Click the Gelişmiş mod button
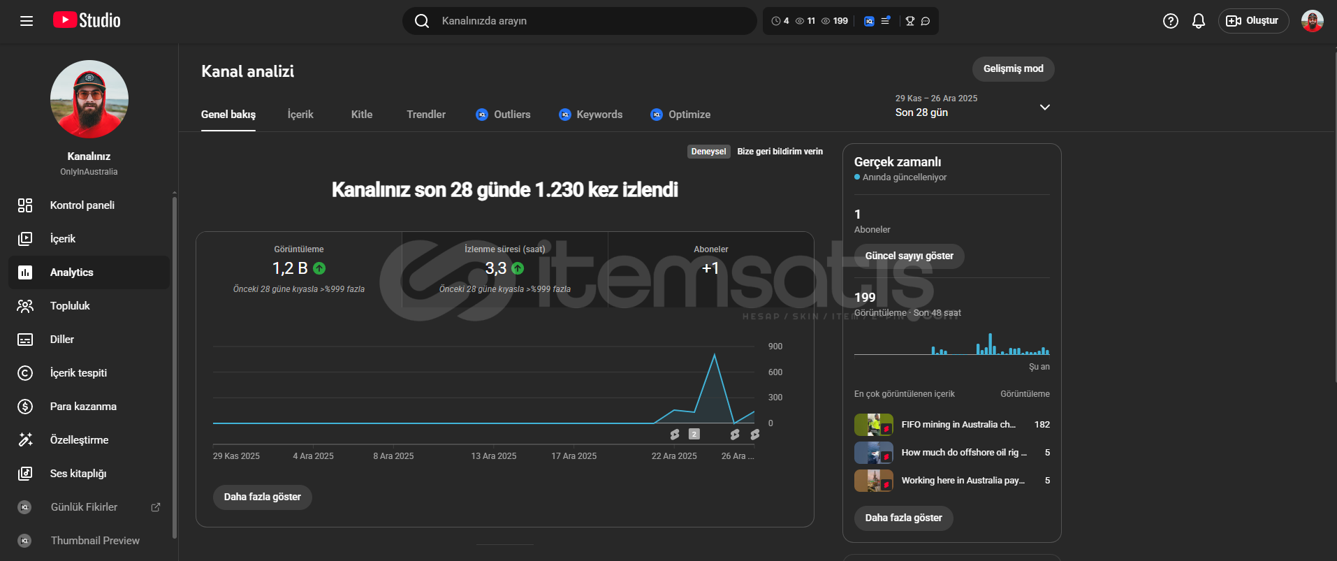1337x561 pixels. pyautogui.click(x=1013, y=68)
